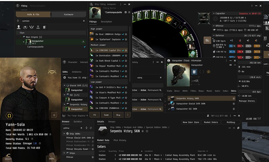The width and height of the screenshot is (269, 162).
Task: Collapse the Ship SKINs market category
Action: [64, 134]
